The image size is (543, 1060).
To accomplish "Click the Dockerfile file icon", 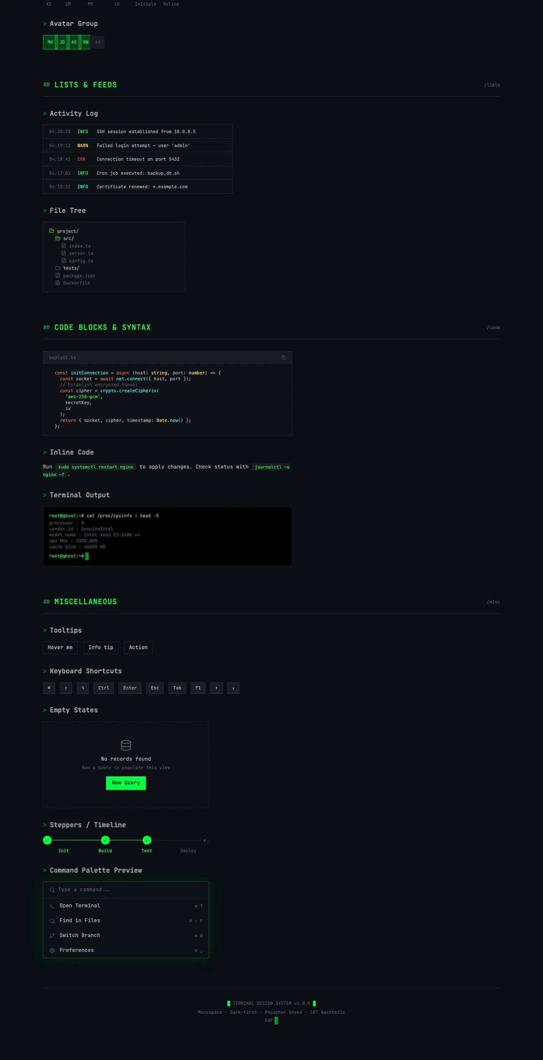I will coord(58,283).
